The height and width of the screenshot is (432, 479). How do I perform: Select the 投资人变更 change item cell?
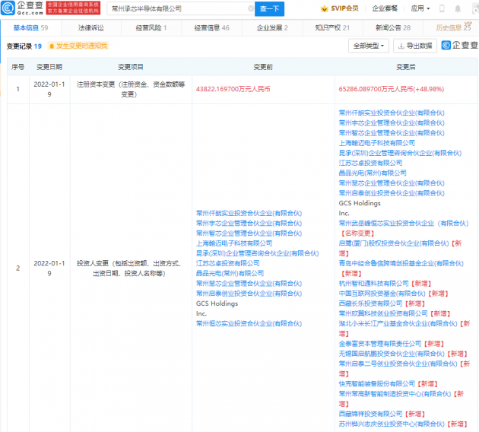131,268
